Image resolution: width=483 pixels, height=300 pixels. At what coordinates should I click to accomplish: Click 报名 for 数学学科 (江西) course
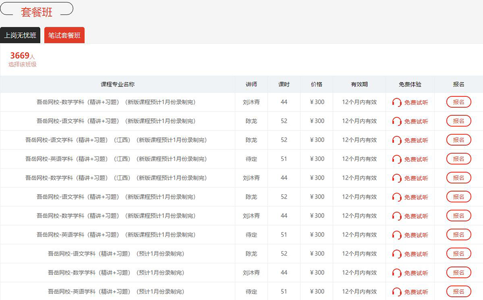click(458, 178)
